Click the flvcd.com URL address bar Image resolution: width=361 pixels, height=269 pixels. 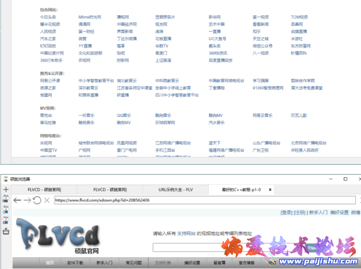coord(205,200)
